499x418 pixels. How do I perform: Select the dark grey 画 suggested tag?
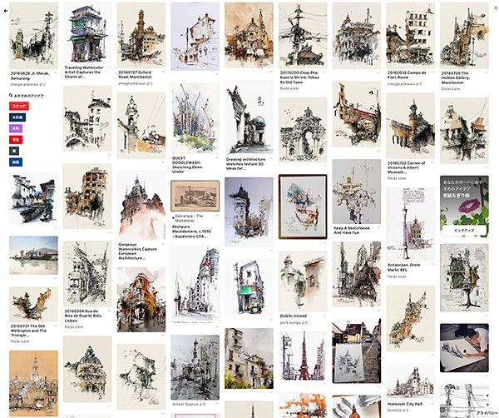coord(14,151)
